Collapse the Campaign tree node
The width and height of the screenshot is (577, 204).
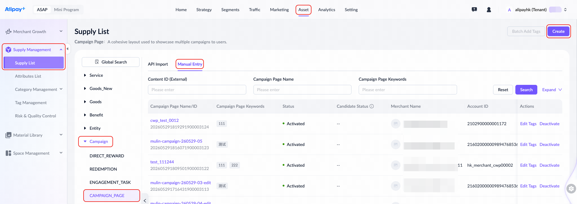pyautogui.click(x=85, y=141)
